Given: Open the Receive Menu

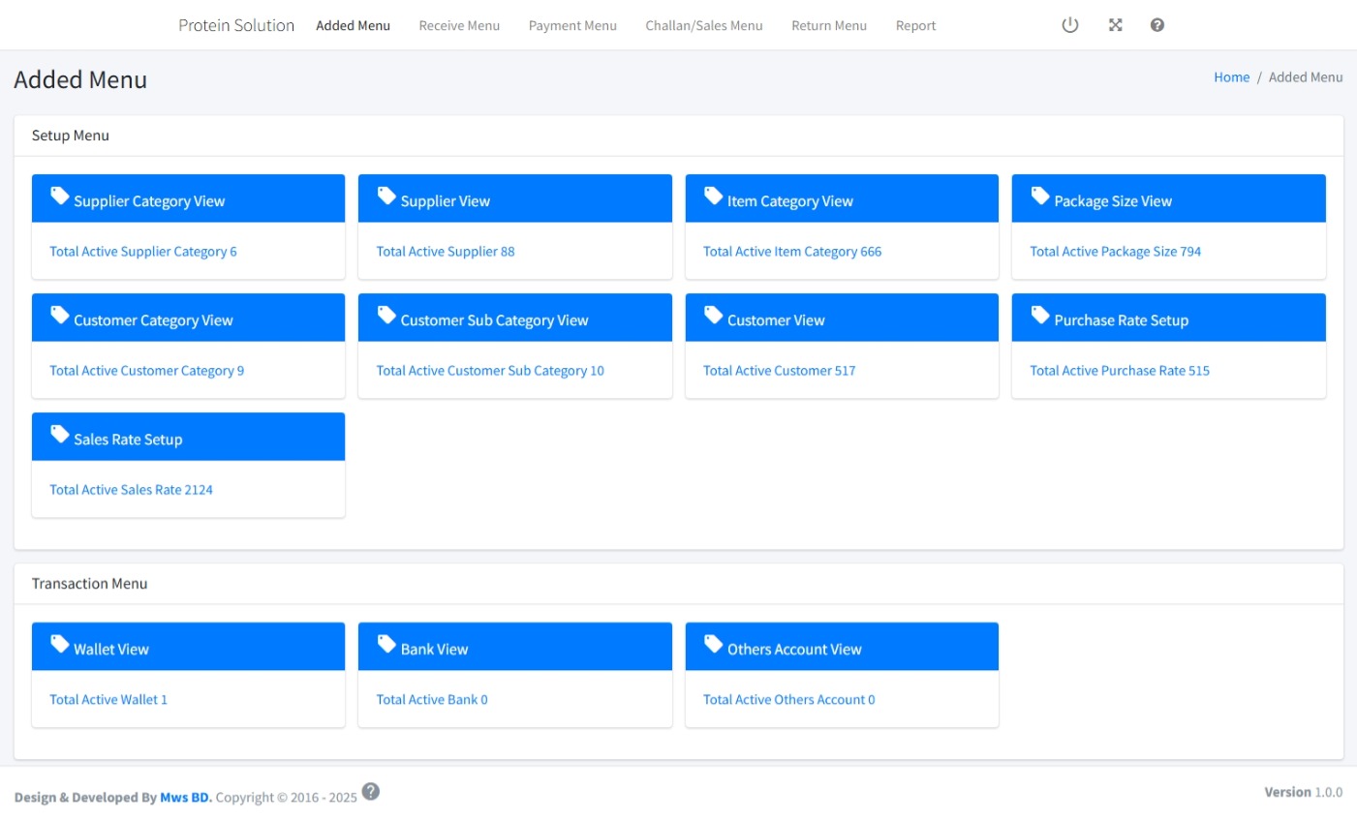Looking at the screenshot, I should pos(459,25).
